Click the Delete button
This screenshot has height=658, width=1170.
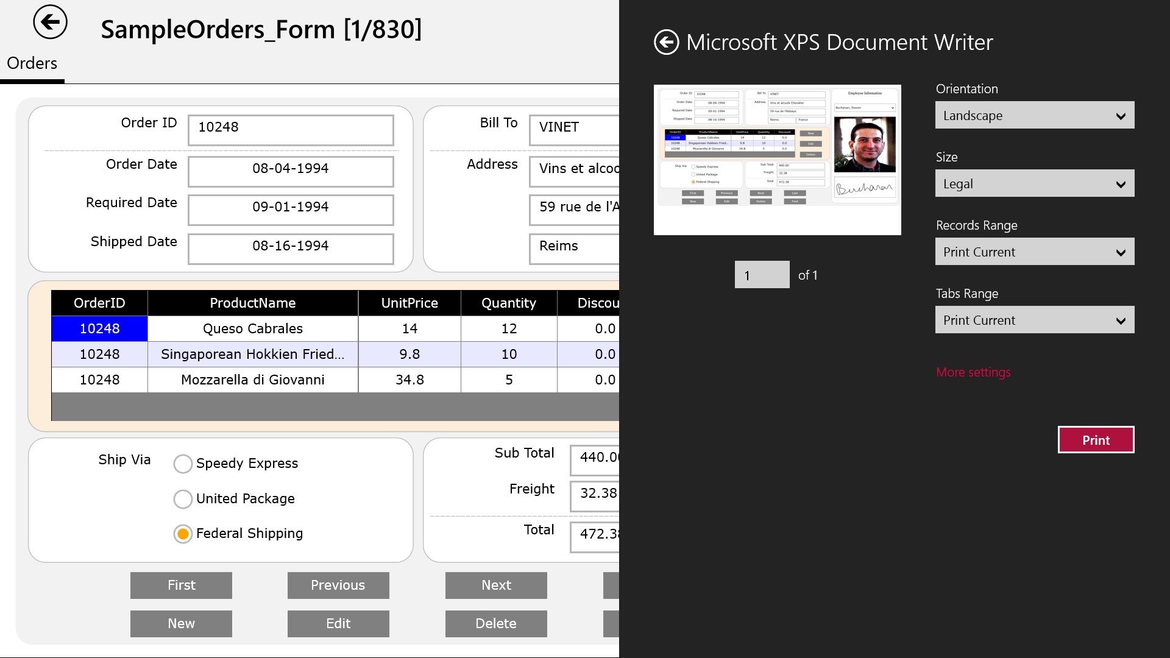[x=496, y=624]
